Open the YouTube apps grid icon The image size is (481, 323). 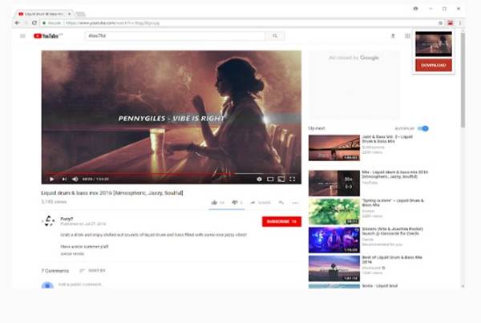(x=407, y=36)
